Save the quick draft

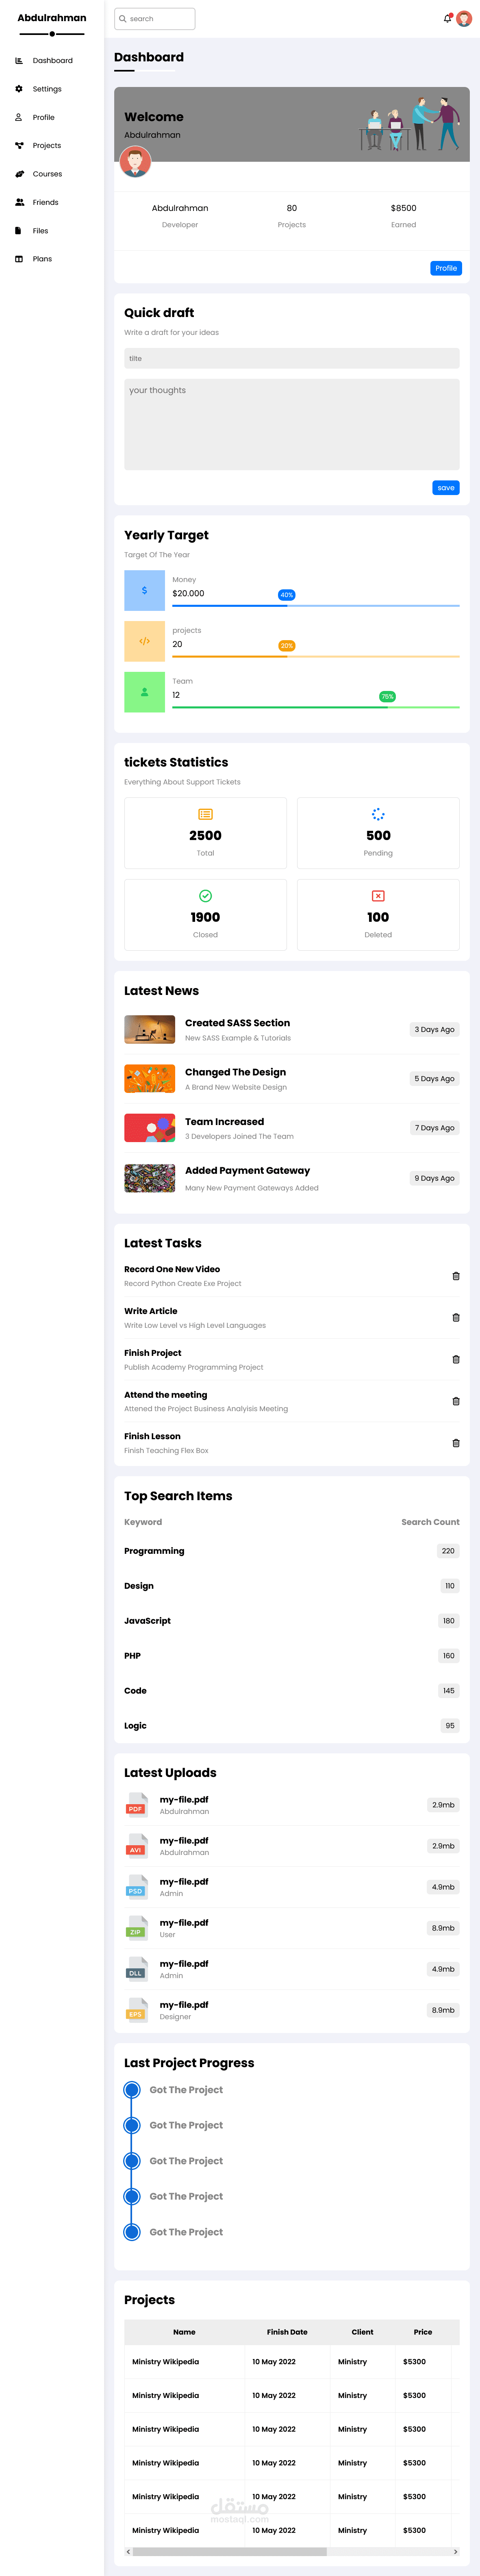pyautogui.click(x=446, y=488)
